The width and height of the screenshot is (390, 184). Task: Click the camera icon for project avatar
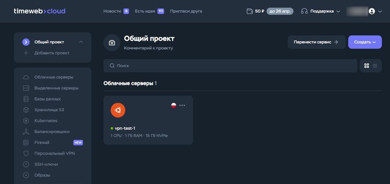click(x=112, y=43)
